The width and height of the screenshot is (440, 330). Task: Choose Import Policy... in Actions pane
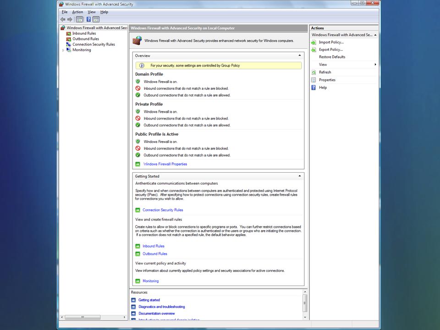[331, 42]
